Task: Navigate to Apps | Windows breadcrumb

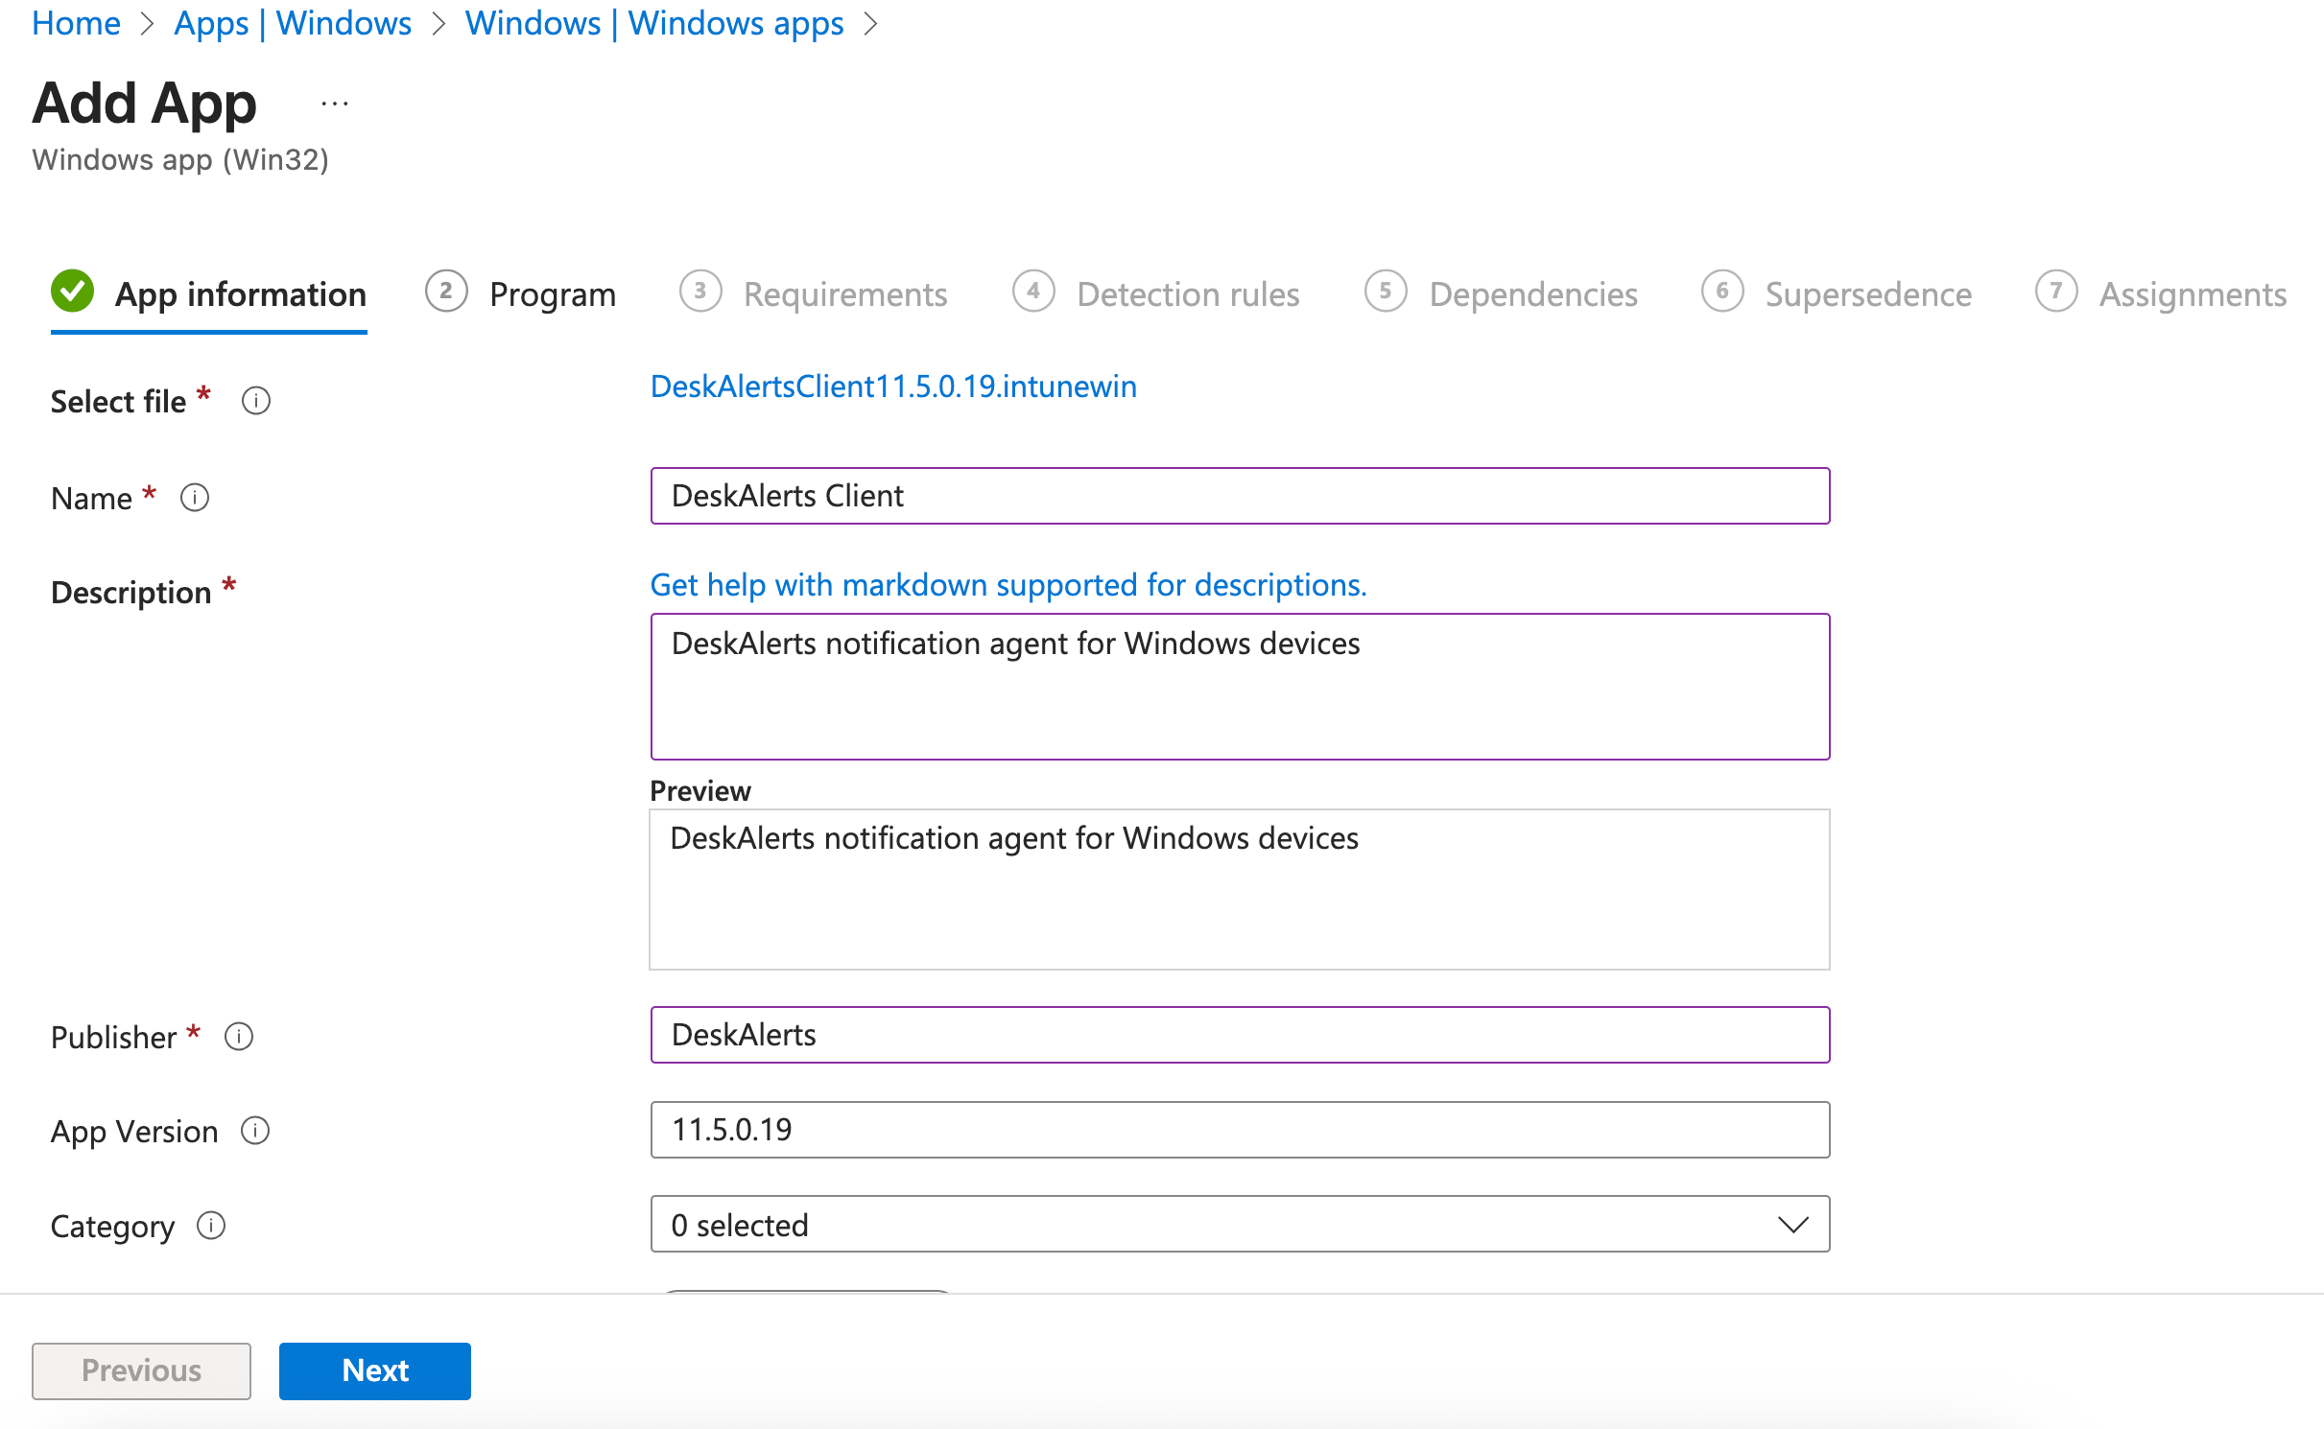Action: pos(293,23)
